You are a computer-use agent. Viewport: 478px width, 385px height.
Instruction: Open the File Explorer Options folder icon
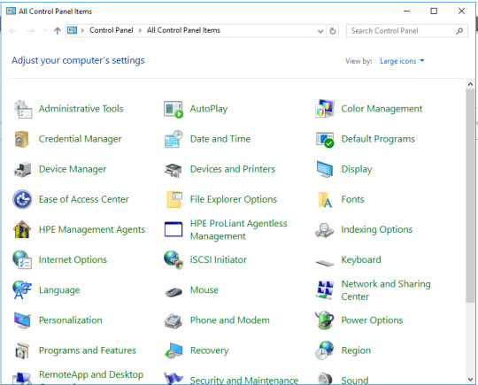pos(174,199)
